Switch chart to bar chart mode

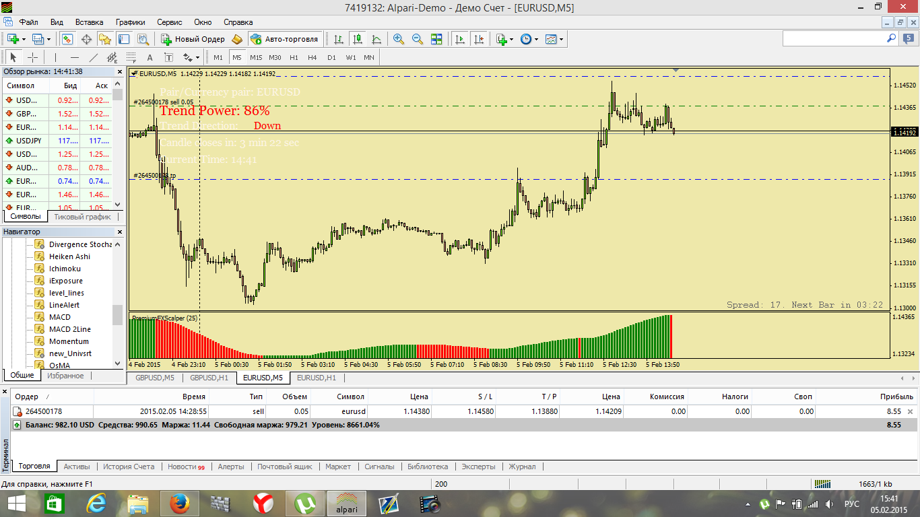coord(339,39)
